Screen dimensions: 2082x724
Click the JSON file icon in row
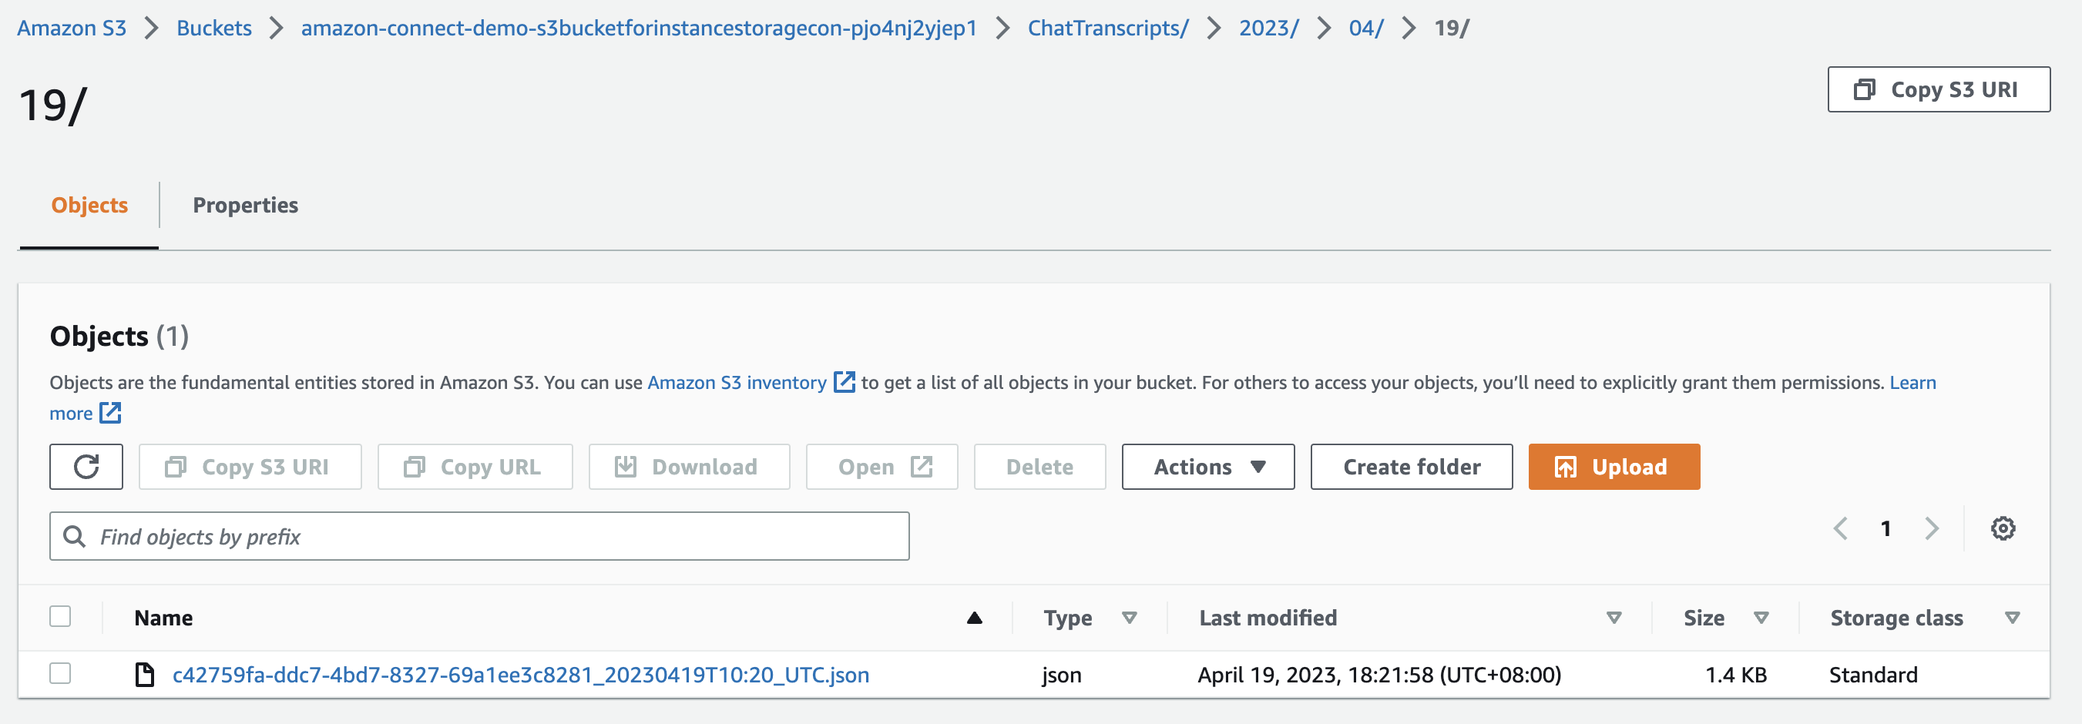tap(145, 674)
